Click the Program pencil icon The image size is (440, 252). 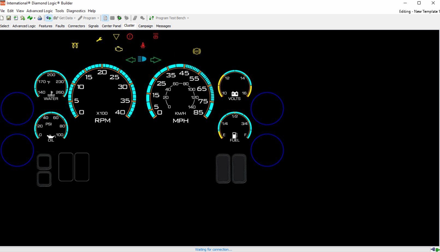(x=80, y=18)
